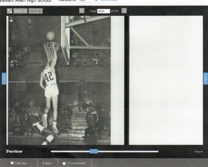Image resolution: width=208 pixels, height=167 pixels.
Task: Click the Zoom minus button
Action: click(20, 11)
